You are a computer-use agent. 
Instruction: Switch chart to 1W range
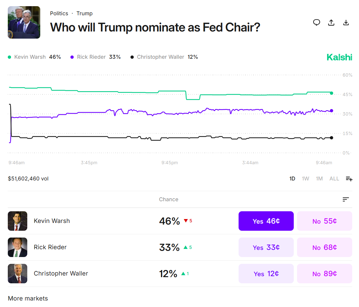305,178
